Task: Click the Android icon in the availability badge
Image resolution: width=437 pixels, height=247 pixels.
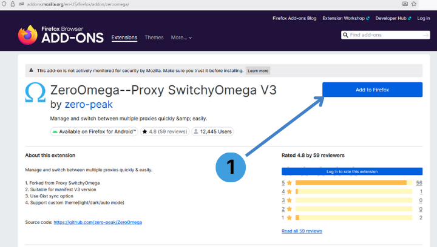Action: coord(55,132)
